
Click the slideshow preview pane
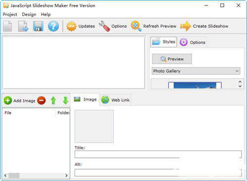pos(74,63)
